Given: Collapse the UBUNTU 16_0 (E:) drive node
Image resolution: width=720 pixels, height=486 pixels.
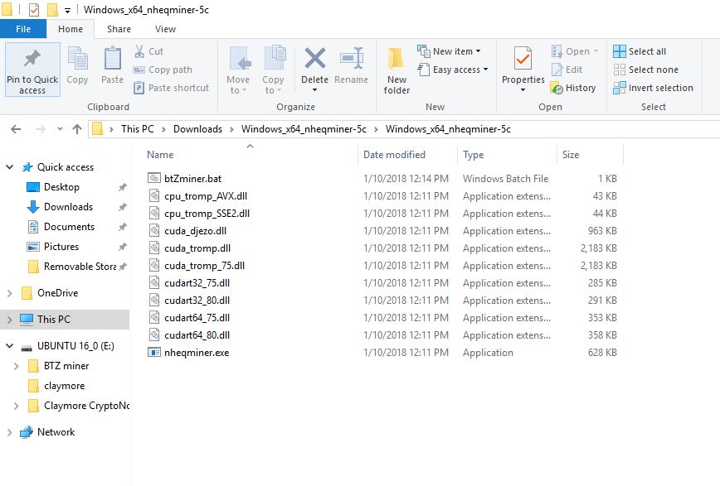Looking at the screenshot, I should coord(10,346).
